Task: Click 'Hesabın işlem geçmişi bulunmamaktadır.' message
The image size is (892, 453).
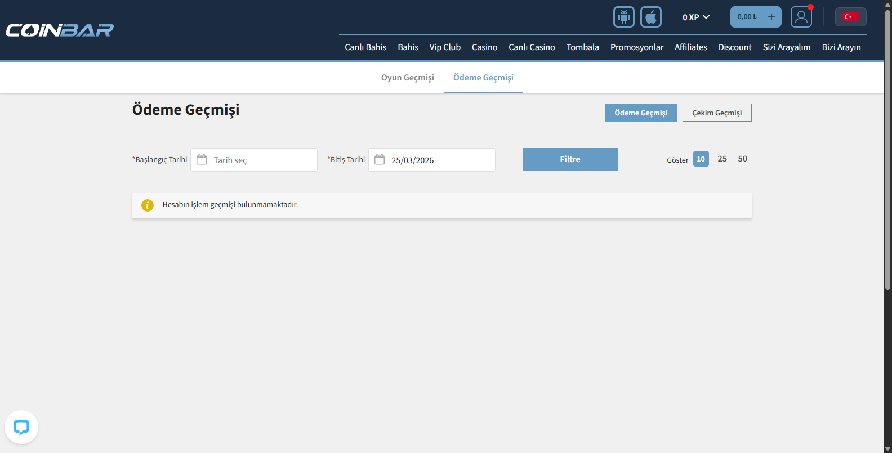Action: (x=230, y=205)
